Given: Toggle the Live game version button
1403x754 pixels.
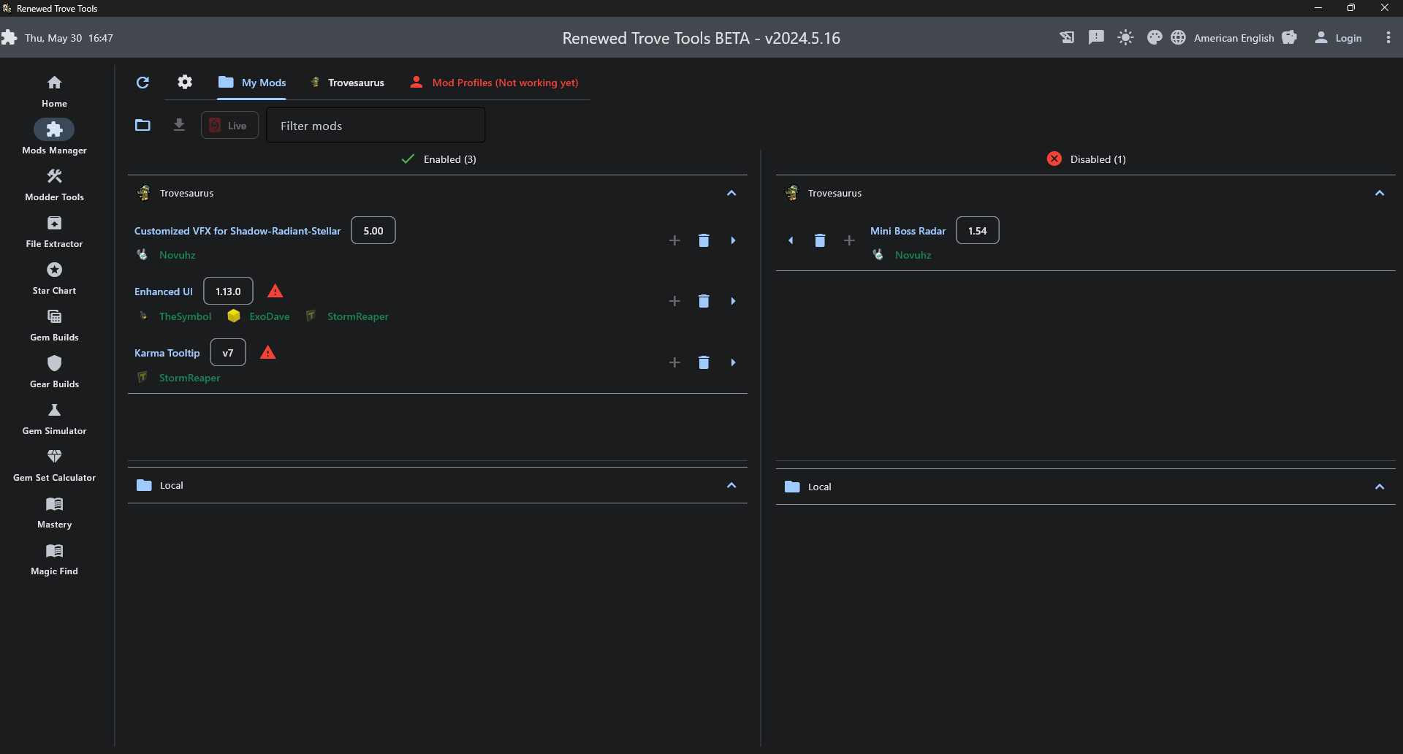Looking at the screenshot, I should click(229, 125).
